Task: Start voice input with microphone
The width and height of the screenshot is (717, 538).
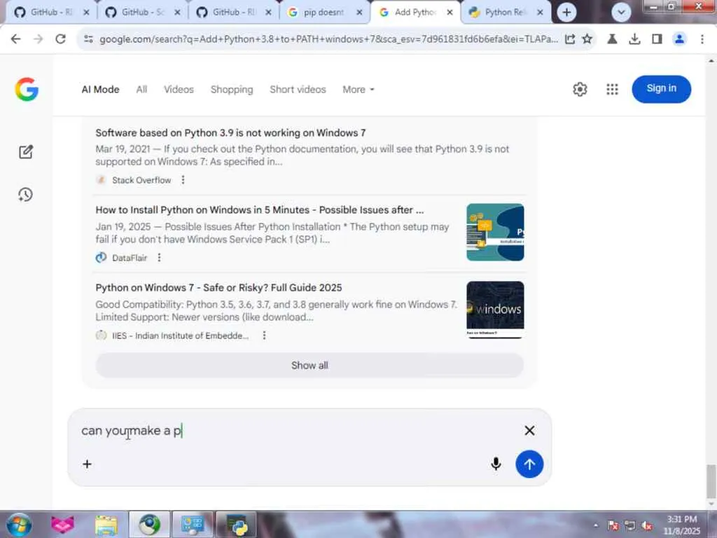Action: [x=496, y=464]
